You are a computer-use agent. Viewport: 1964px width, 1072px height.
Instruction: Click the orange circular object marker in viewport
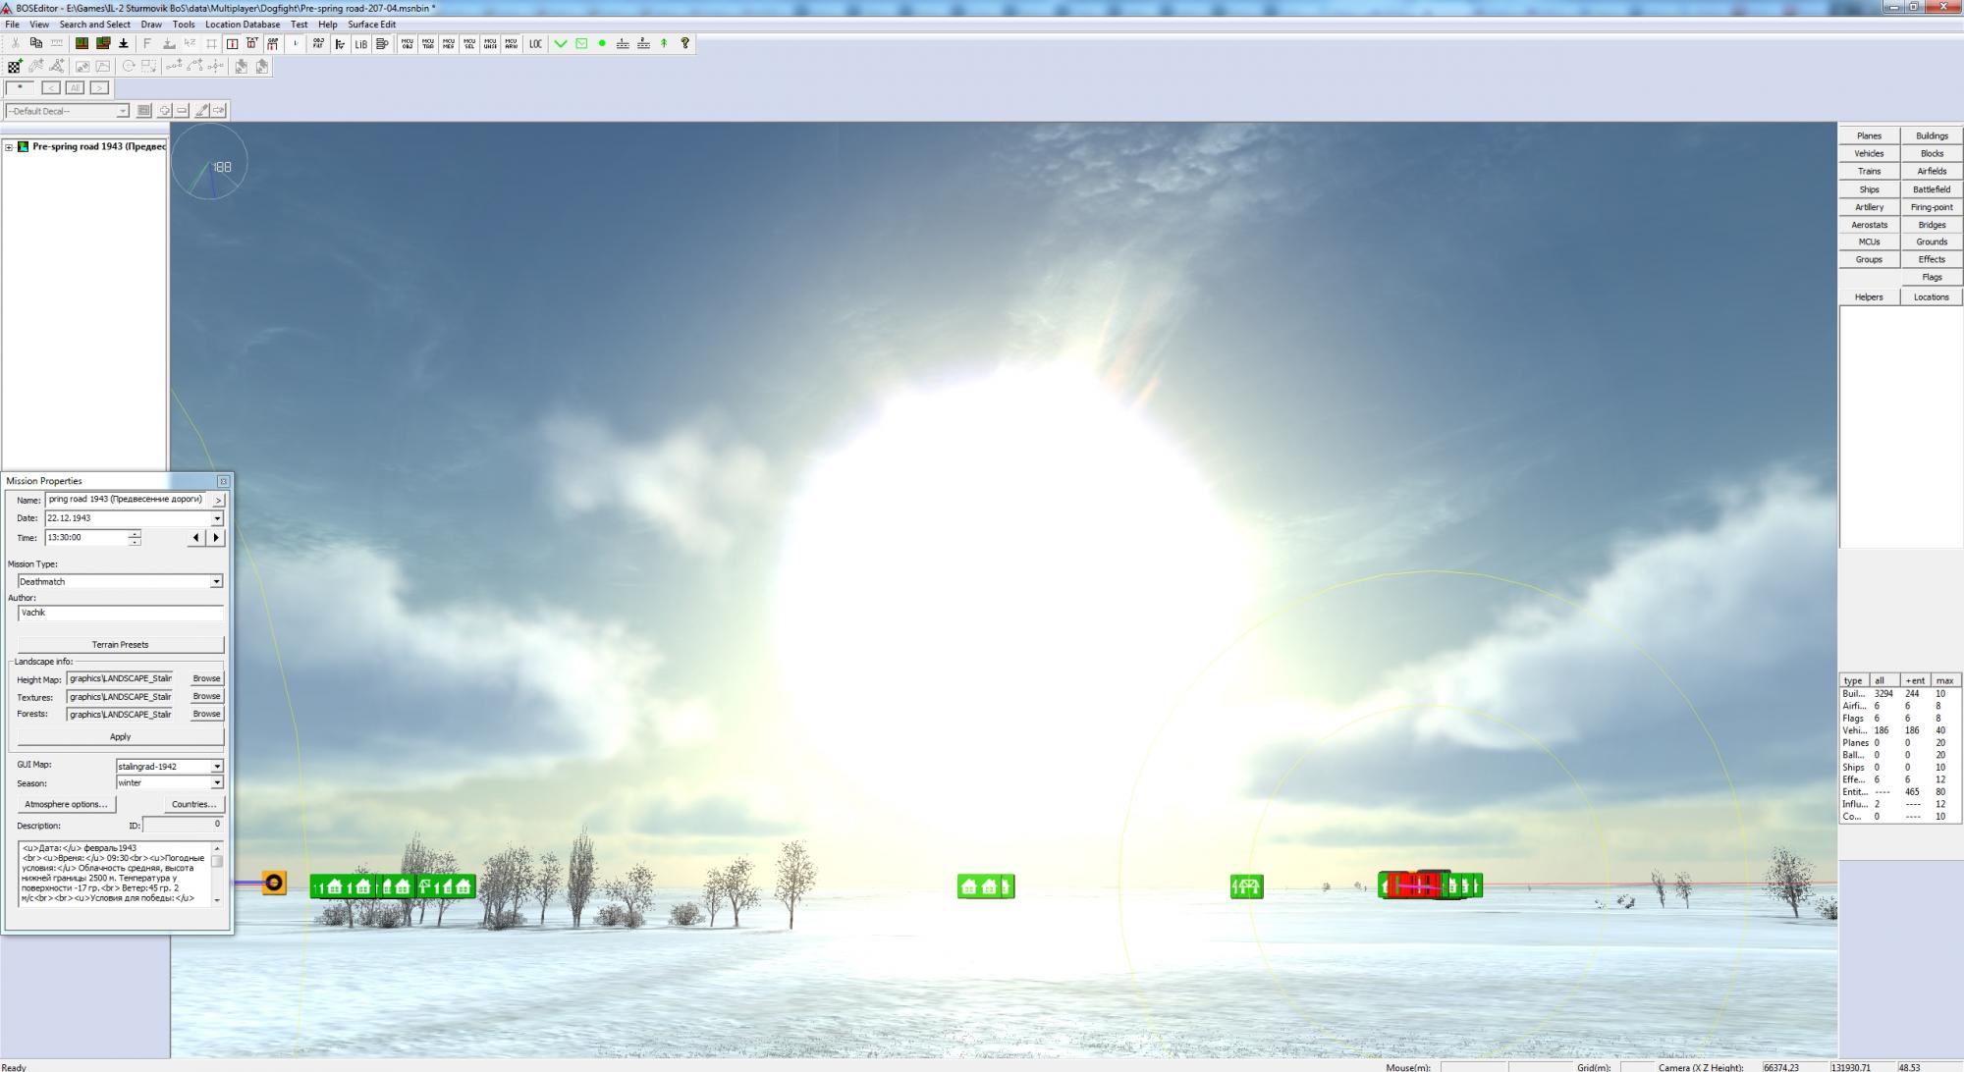point(274,883)
